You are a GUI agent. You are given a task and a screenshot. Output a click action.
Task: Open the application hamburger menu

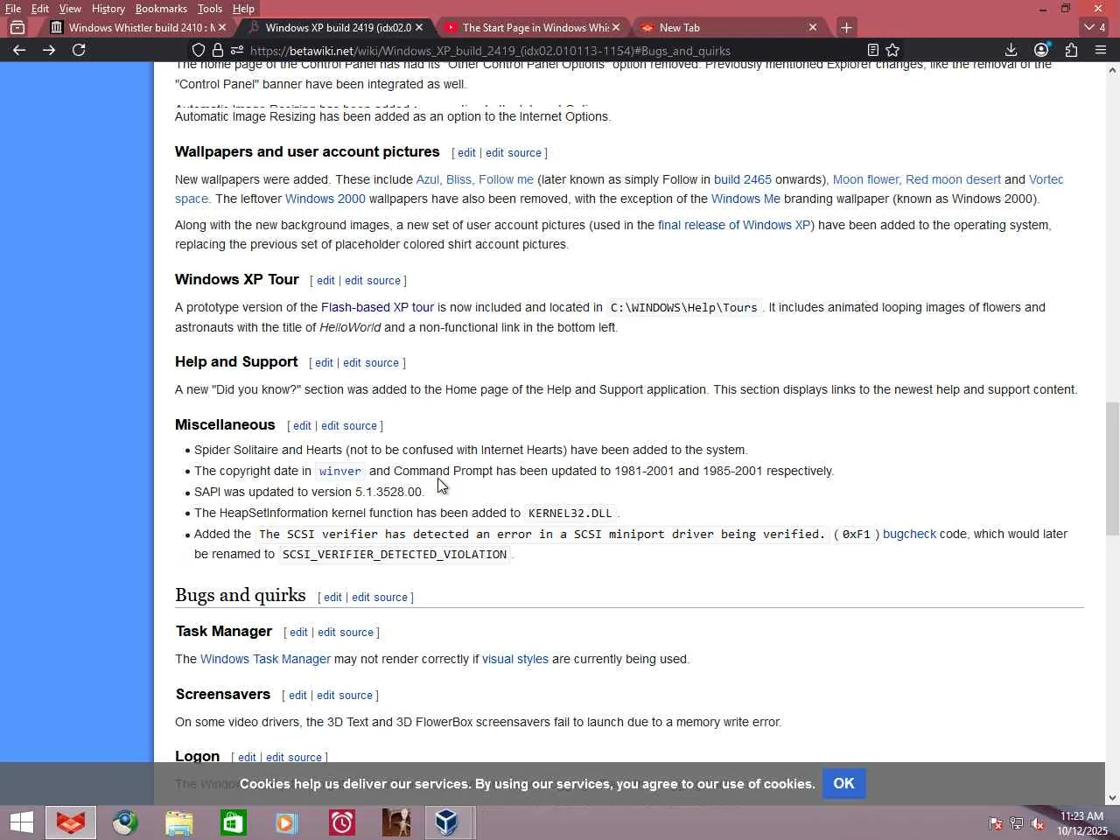(x=1101, y=50)
